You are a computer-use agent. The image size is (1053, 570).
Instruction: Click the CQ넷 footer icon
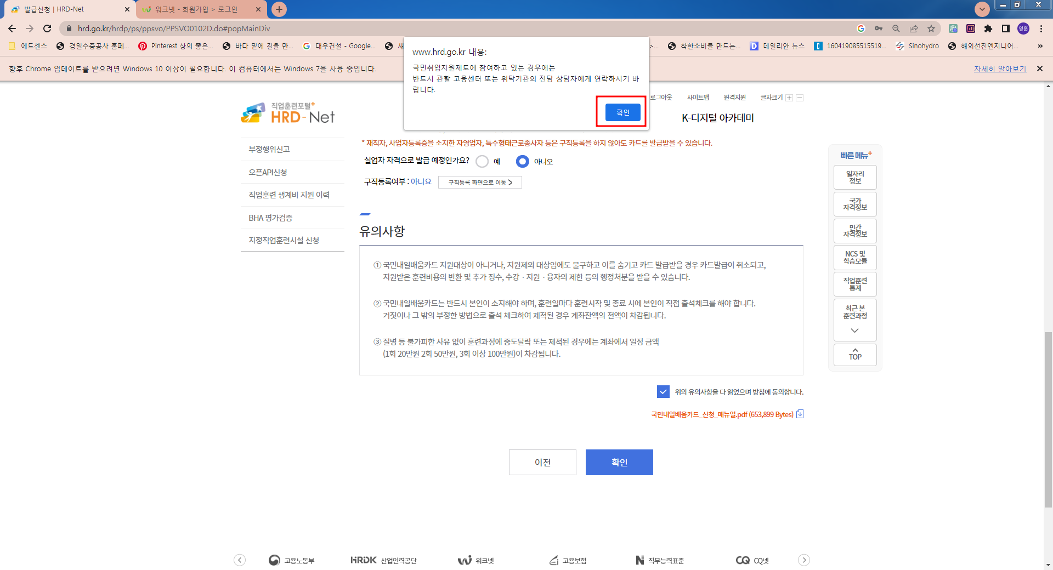tap(752, 560)
